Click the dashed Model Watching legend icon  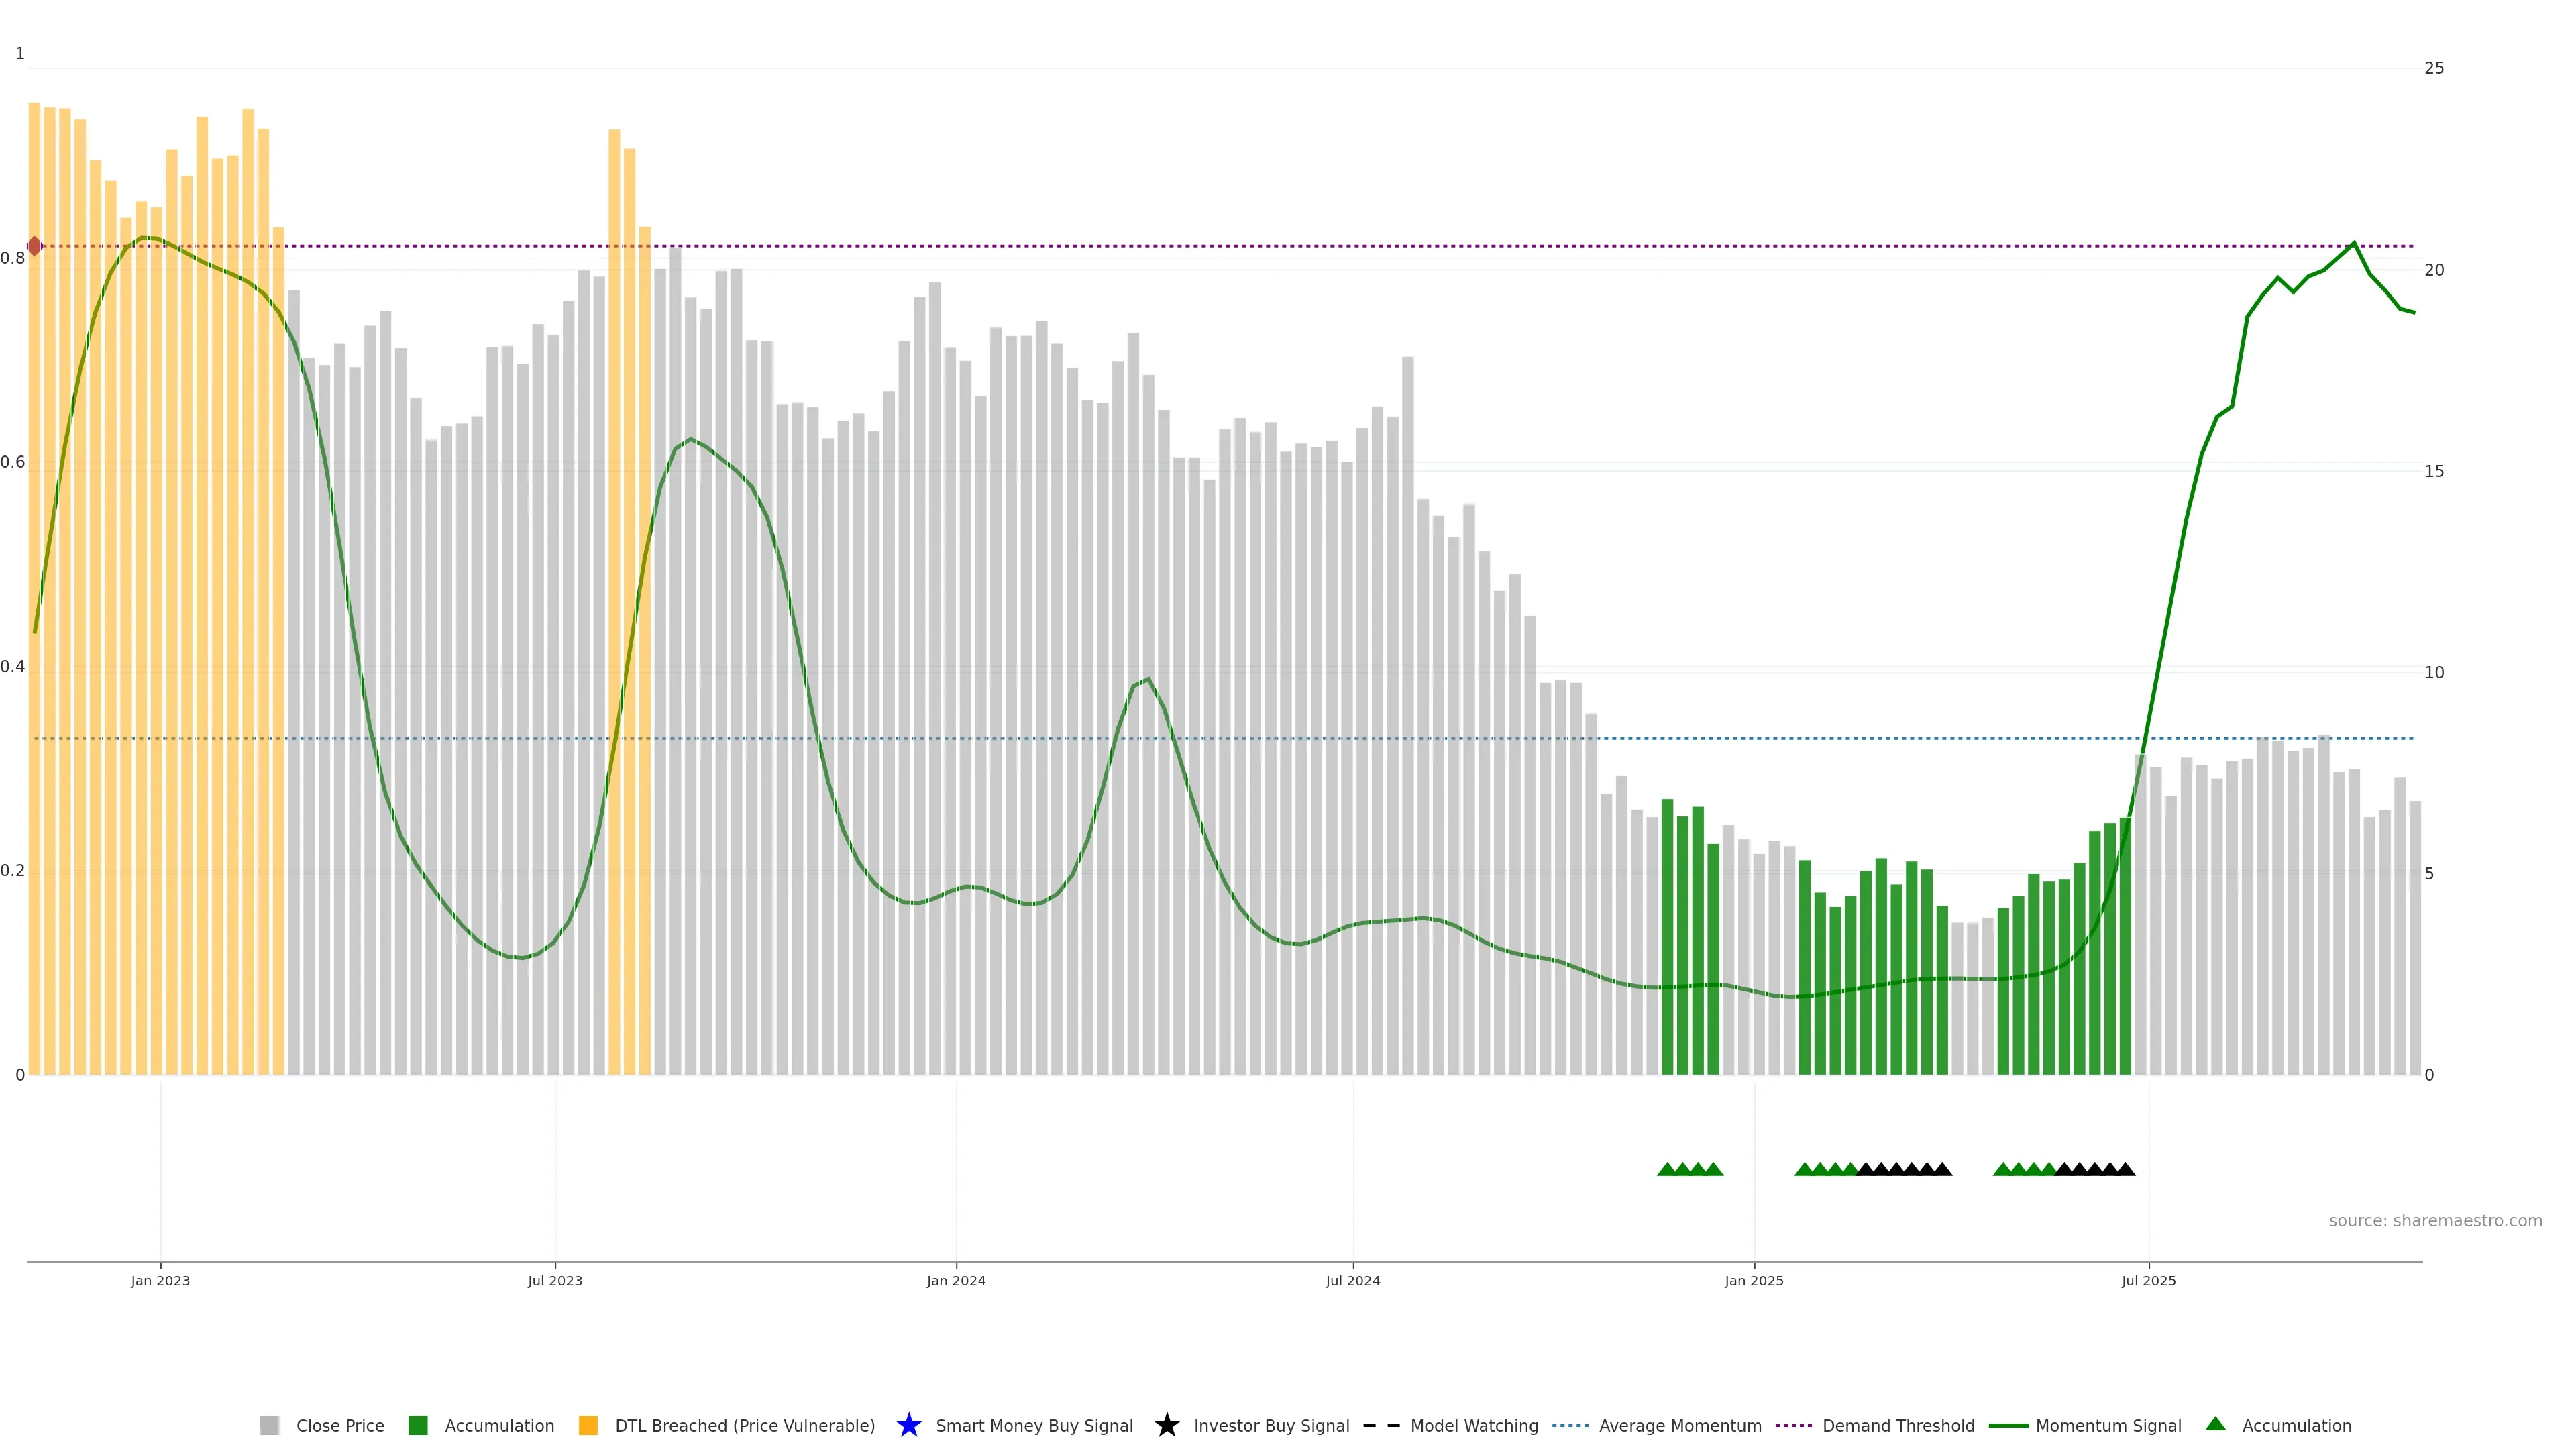click(x=1381, y=1426)
